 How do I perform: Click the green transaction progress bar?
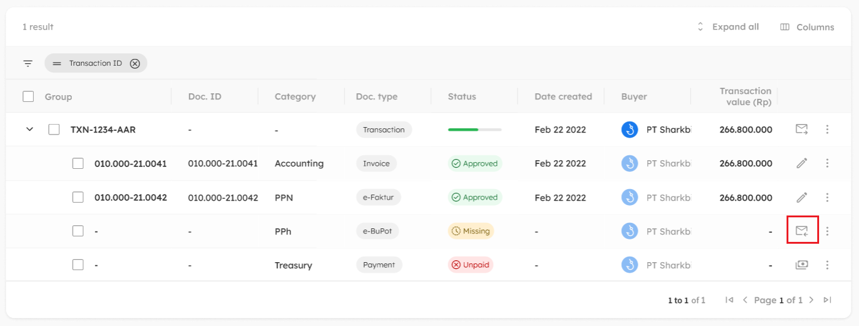475,130
